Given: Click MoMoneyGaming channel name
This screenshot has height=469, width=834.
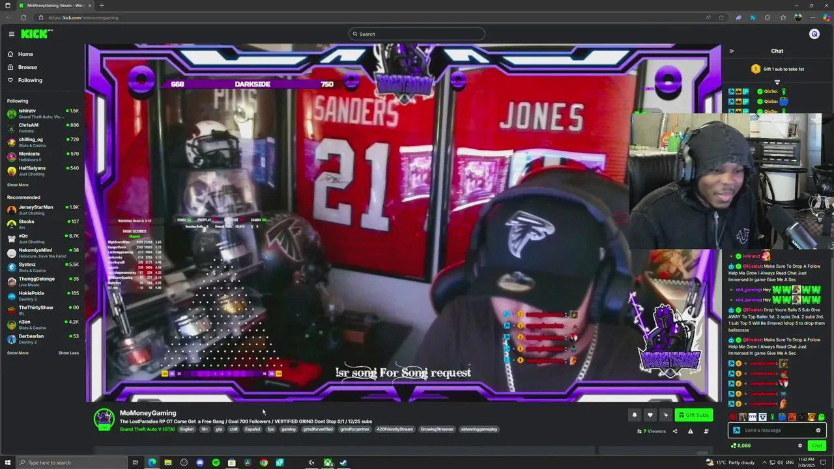Looking at the screenshot, I should [x=148, y=413].
